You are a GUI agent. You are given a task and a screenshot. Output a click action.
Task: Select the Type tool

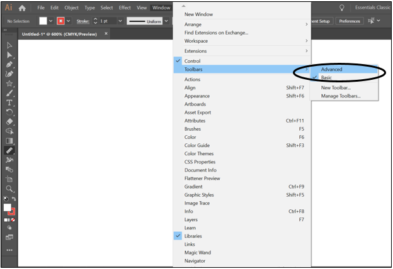[x=9, y=102]
